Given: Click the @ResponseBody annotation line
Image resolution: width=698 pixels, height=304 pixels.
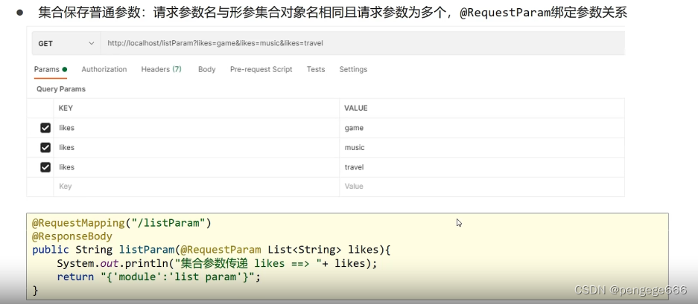Looking at the screenshot, I should pyautogui.click(x=72, y=236).
